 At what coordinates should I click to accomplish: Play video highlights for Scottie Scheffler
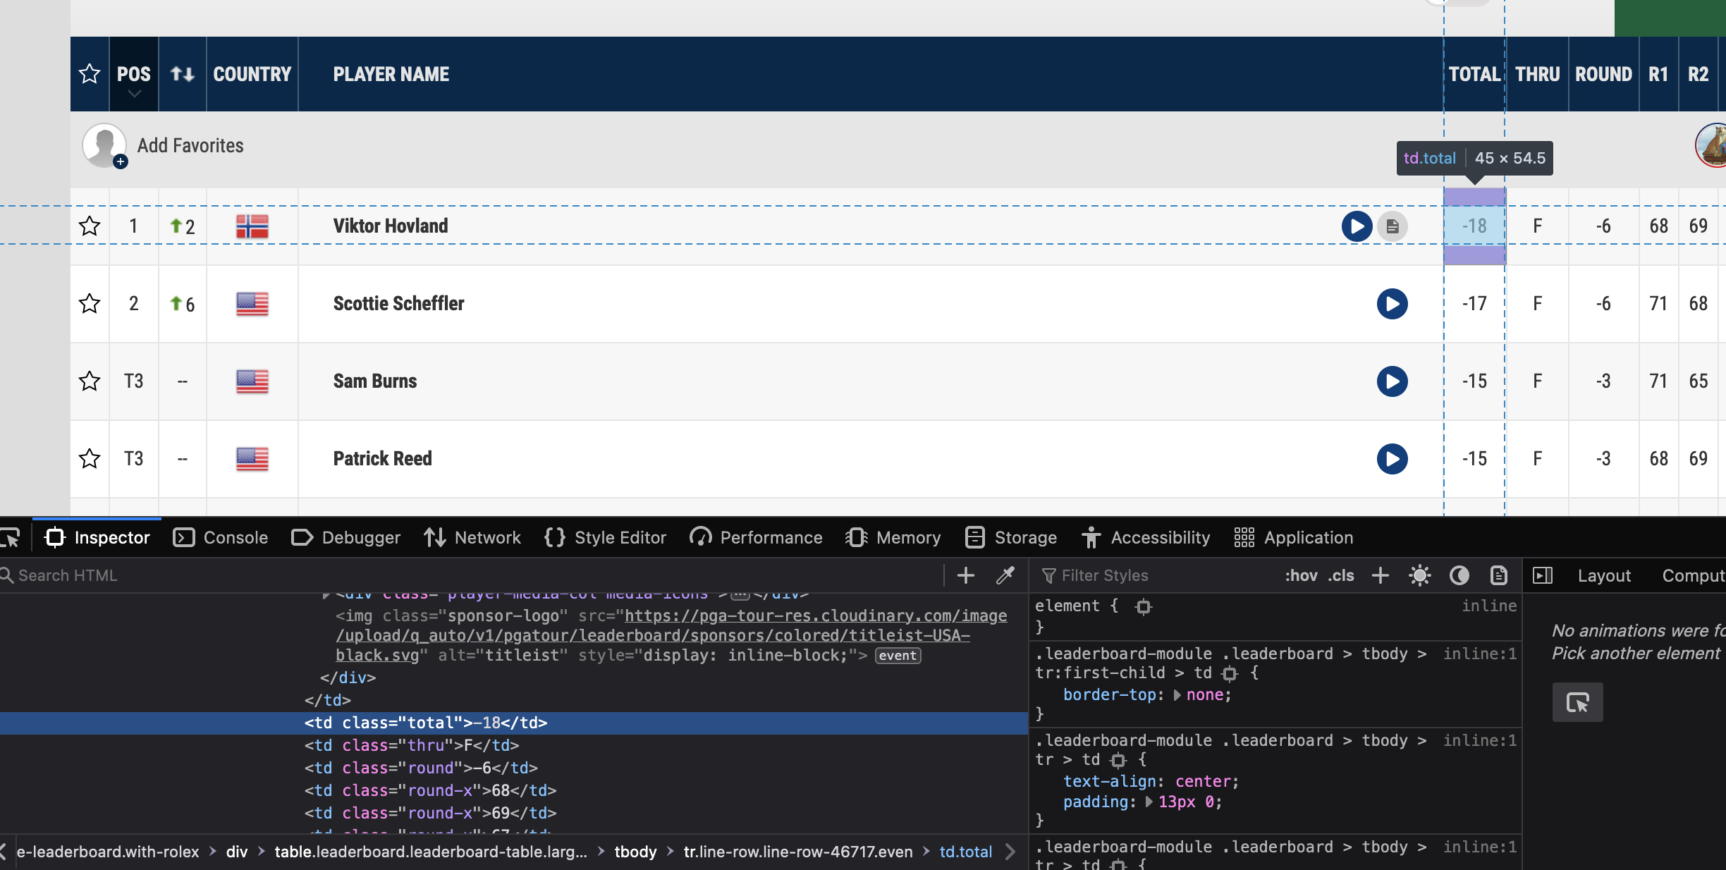pyautogui.click(x=1393, y=304)
